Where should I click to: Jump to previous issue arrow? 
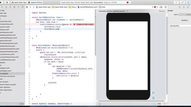tap(153, 7)
